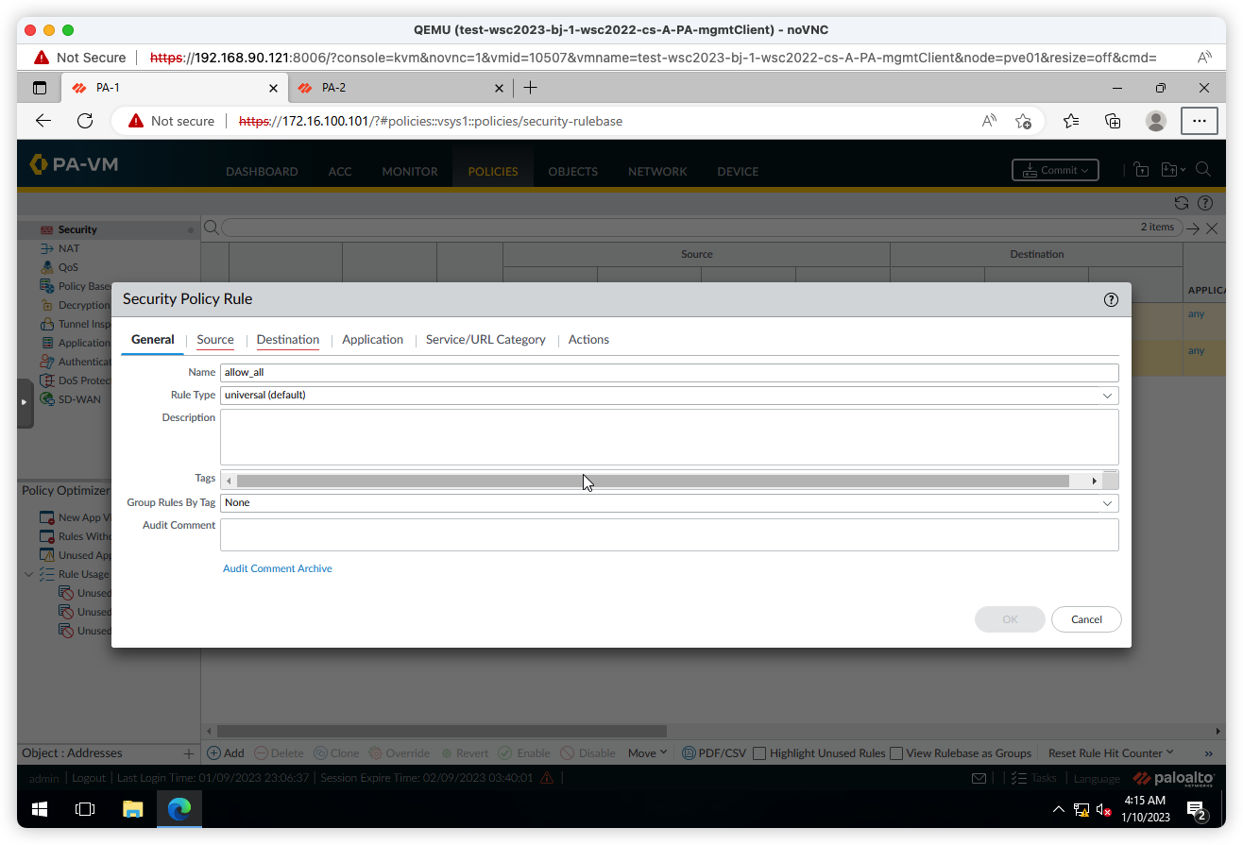Open File Explorer from the taskbar
1243x845 pixels.
[132, 809]
